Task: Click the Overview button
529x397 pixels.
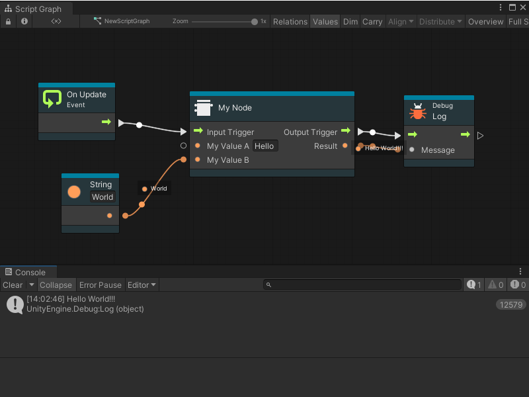Action: 485,21
